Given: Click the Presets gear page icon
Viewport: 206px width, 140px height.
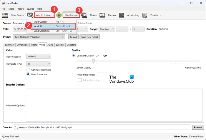Looking at the screenshot, I should coord(144,15).
